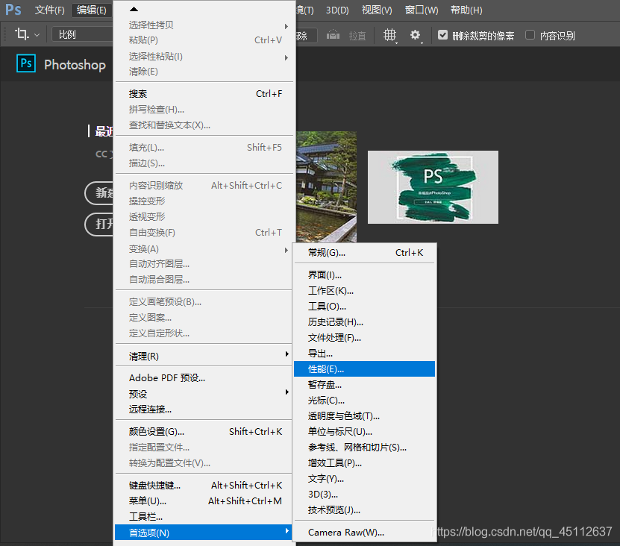Open the 窗口(W) menu
The image size is (620, 546).
tap(422, 10)
